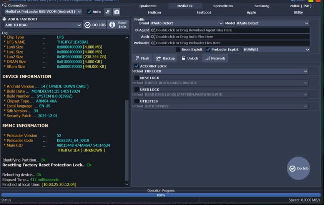Click the Build Number SYSTEM 8.0.0(399Z) value
324x205 pixels.
coord(55,96)
